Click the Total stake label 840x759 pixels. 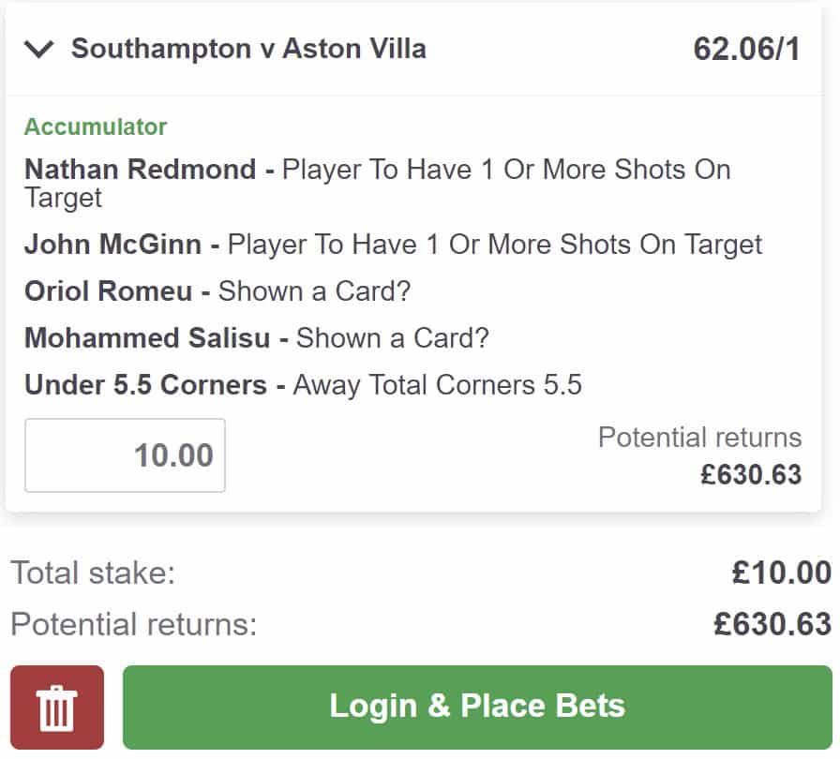point(93,573)
